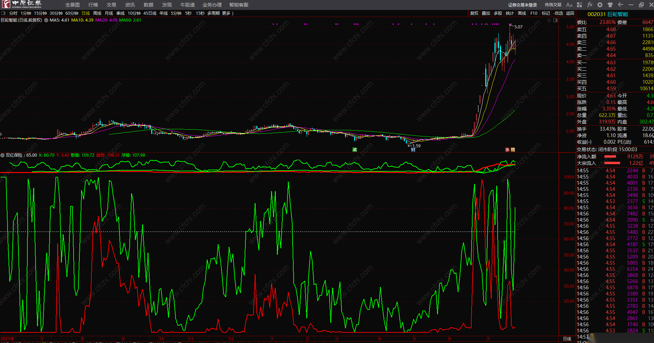654x343 pixels.
Task: Select the 日线 daily period
Action: coord(86,13)
